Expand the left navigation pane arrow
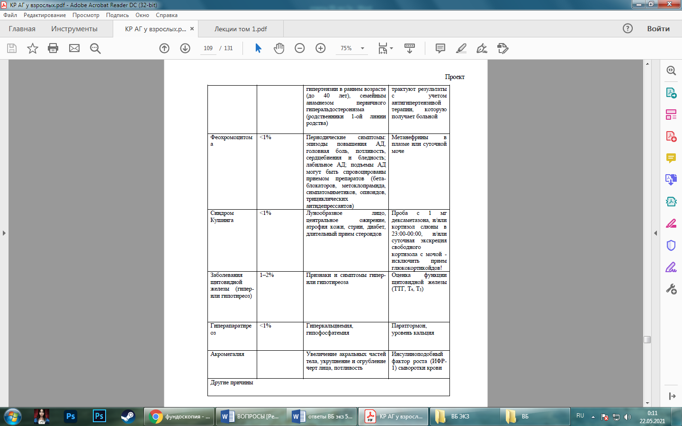This screenshot has width=682, height=426. coord(4,233)
